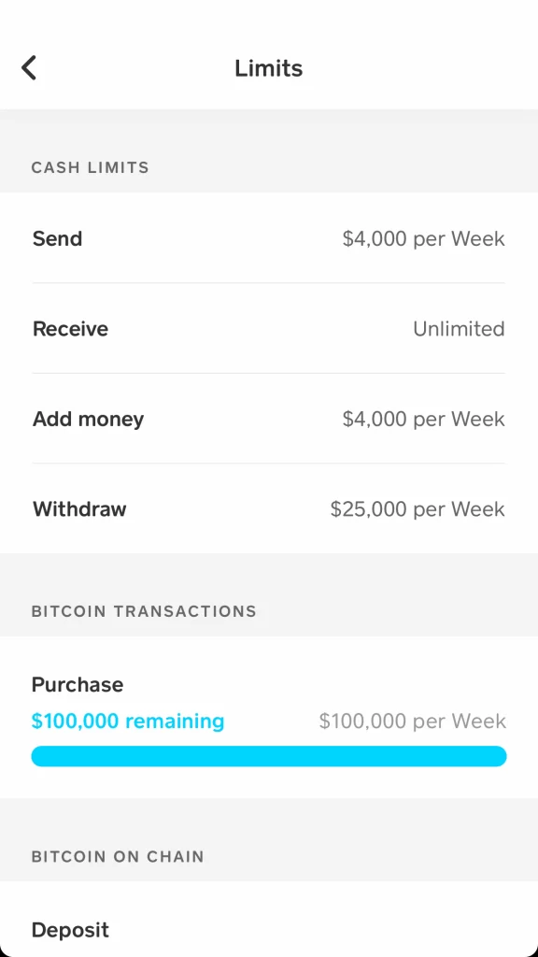This screenshot has height=957, width=538.
Task: Select the BITCOIN TRANSACTIONS section header
Action: point(144,611)
